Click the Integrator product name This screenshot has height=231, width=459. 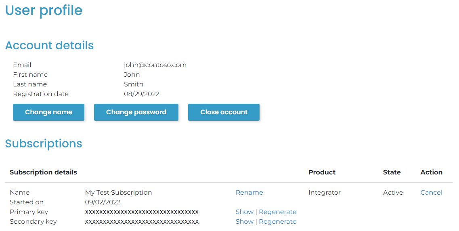tap(324, 193)
